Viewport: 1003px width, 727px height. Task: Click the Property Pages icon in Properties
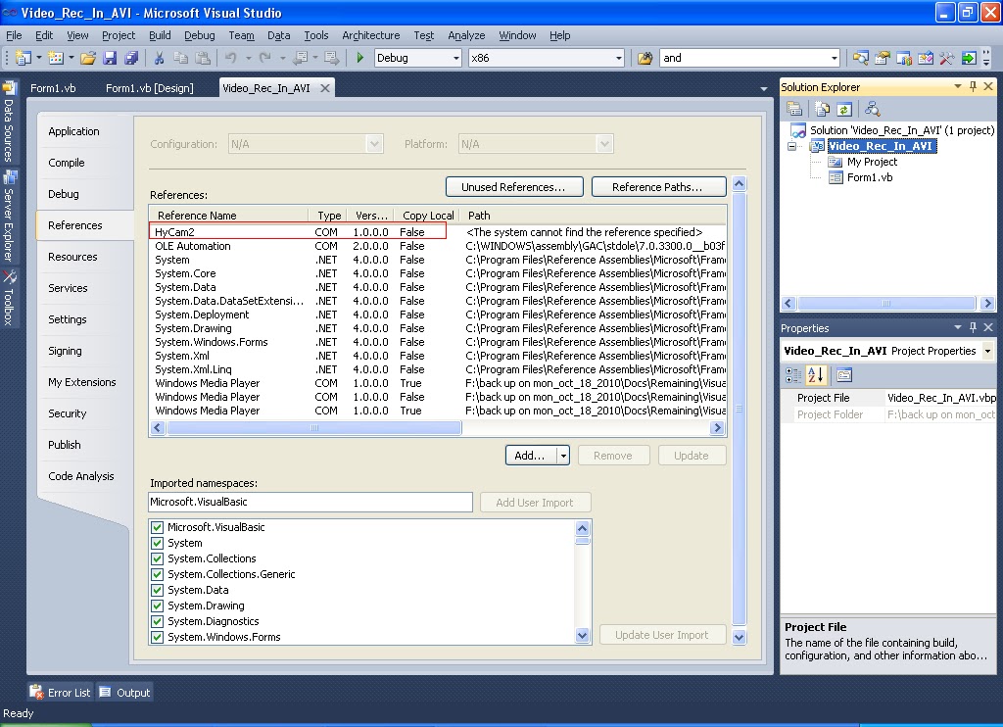843,375
